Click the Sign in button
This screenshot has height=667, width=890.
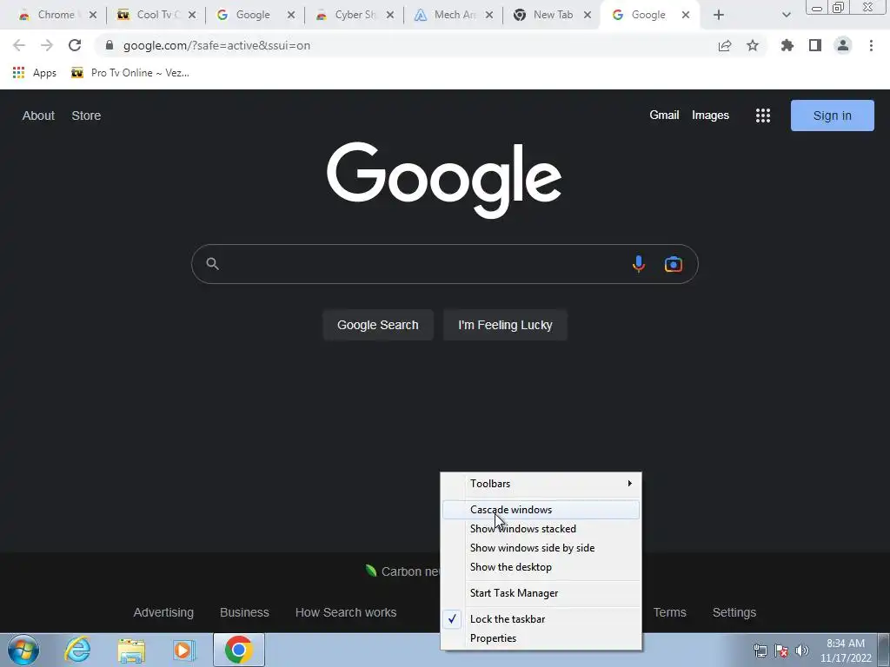pos(832,116)
